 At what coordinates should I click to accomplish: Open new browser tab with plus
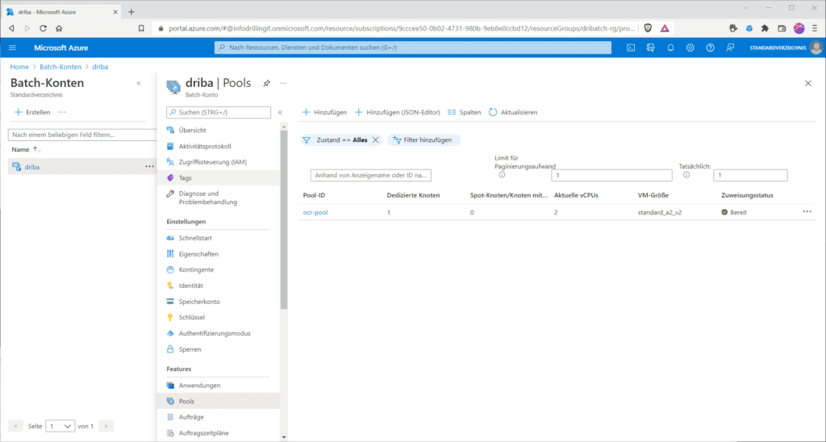(131, 11)
